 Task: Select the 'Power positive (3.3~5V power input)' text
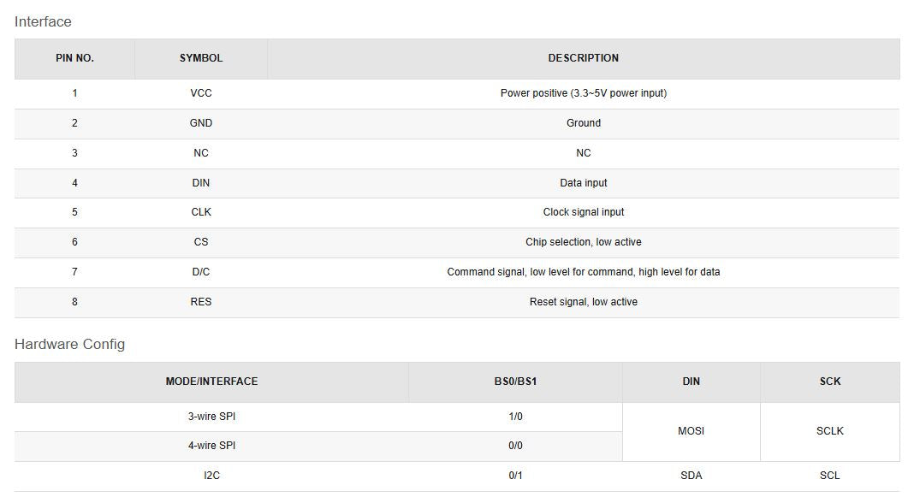click(x=583, y=93)
